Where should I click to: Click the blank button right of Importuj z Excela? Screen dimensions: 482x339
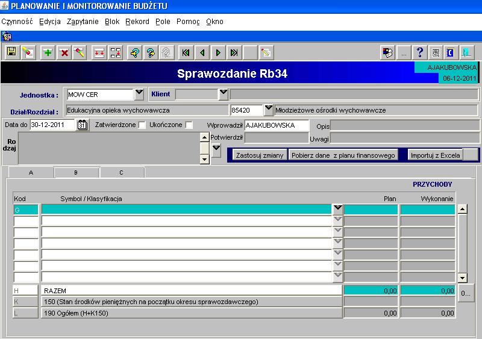click(471, 155)
